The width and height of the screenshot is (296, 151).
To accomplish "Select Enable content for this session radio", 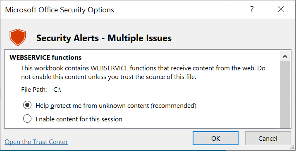I will (x=27, y=119).
